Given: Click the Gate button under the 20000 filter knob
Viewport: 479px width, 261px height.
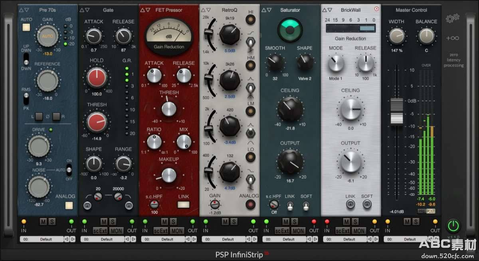Looking at the screenshot, I should coord(129,206).
